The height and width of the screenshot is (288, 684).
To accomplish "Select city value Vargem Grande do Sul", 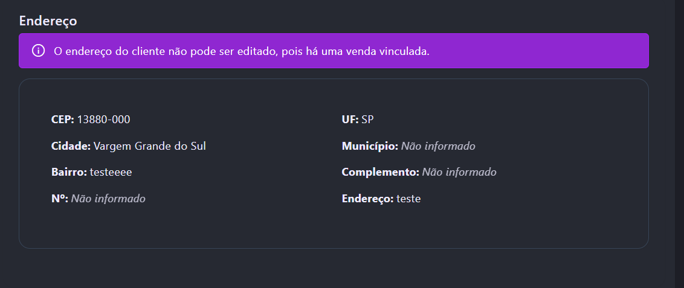I will (149, 146).
